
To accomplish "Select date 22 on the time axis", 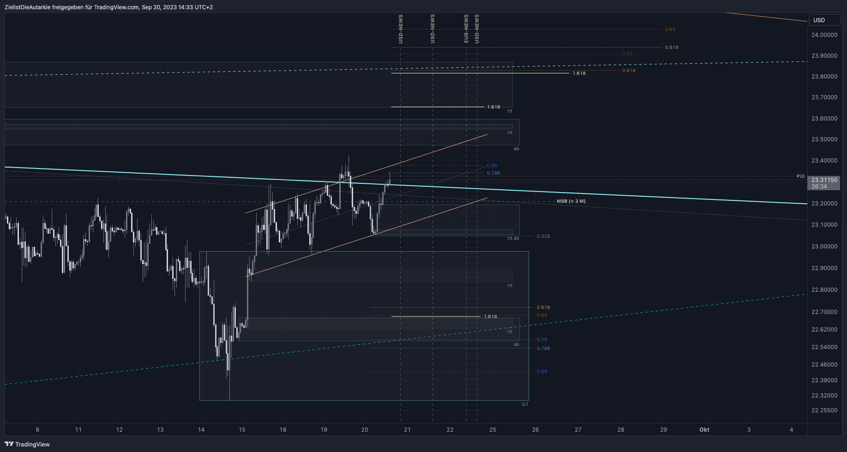I will pyautogui.click(x=450, y=430).
